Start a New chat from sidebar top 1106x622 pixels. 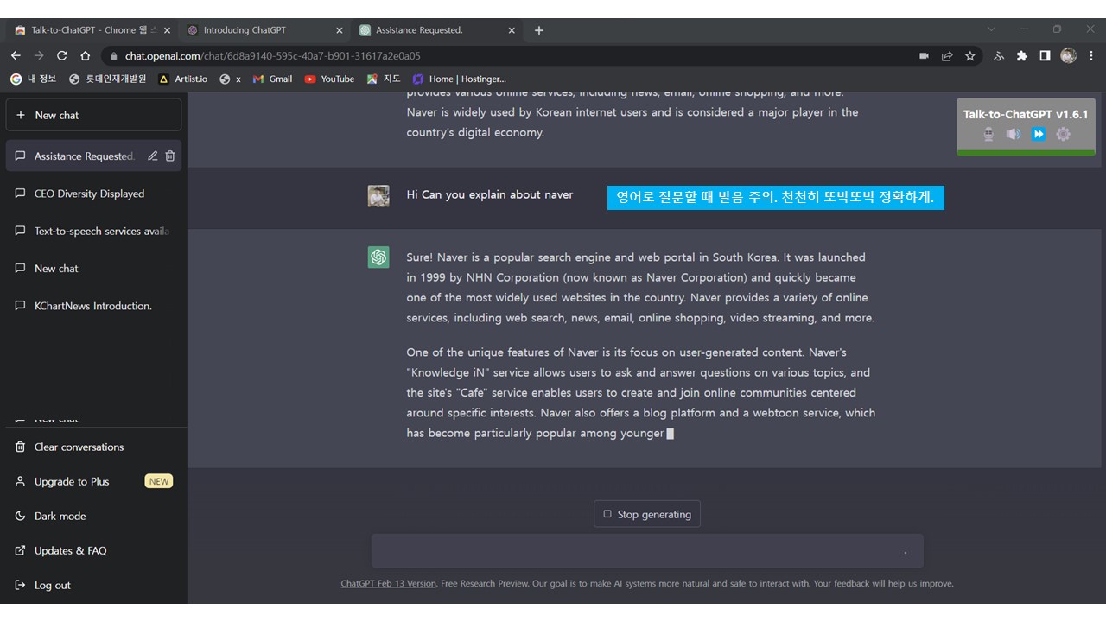click(93, 115)
